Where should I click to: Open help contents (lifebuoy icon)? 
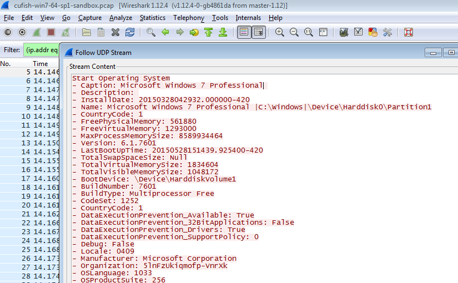(409, 32)
